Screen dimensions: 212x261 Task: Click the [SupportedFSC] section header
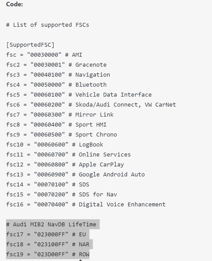pyautogui.click(x=30, y=45)
